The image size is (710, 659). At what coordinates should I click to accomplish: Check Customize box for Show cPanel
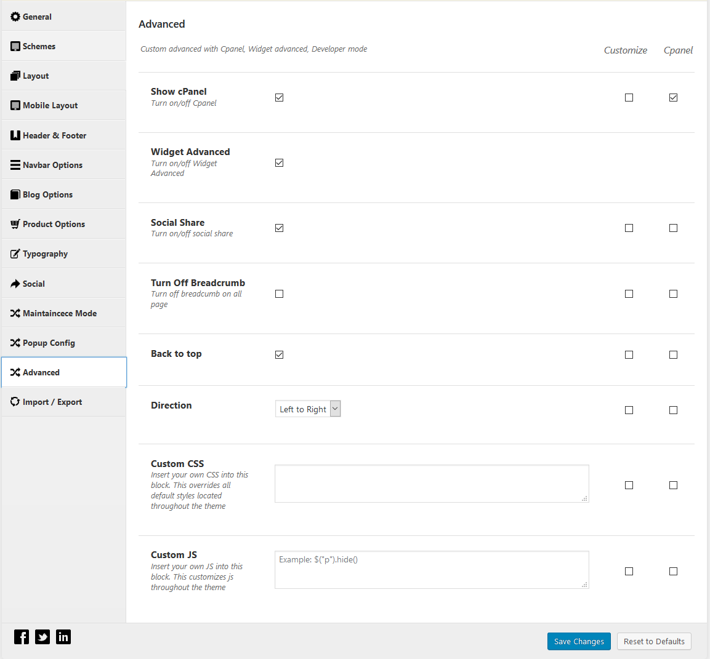coord(629,98)
